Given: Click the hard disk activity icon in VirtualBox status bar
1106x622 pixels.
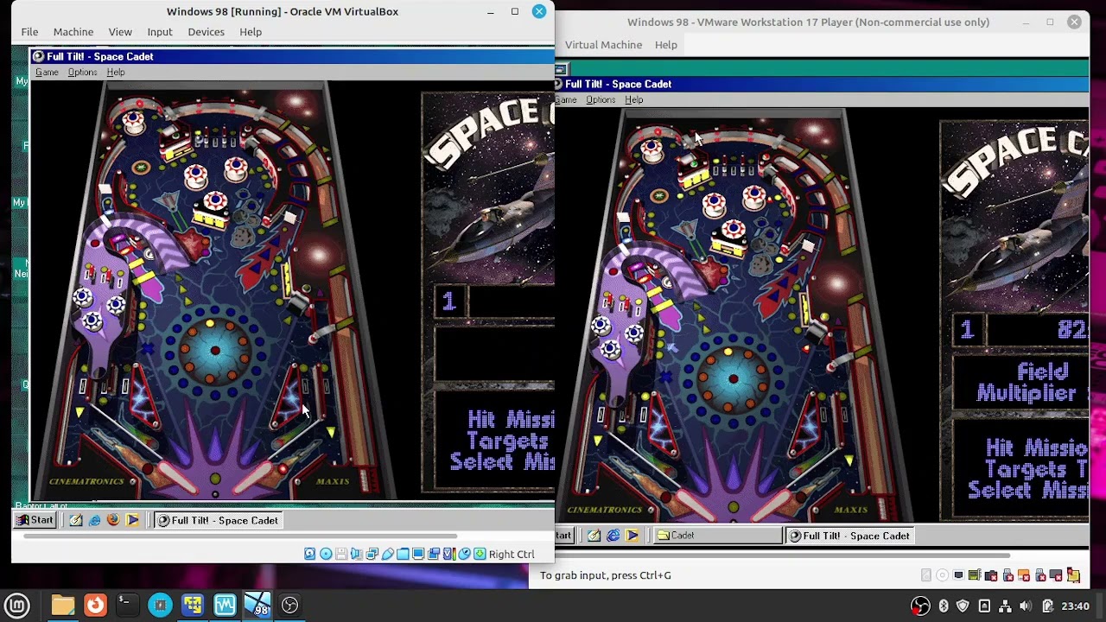Looking at the screenshot, I should (x=309, y=554).
